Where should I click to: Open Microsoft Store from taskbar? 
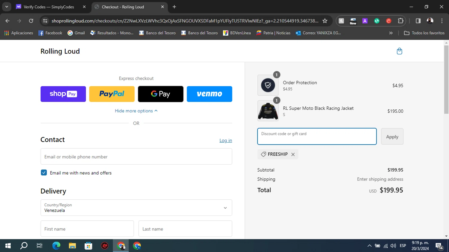point(88,246)
